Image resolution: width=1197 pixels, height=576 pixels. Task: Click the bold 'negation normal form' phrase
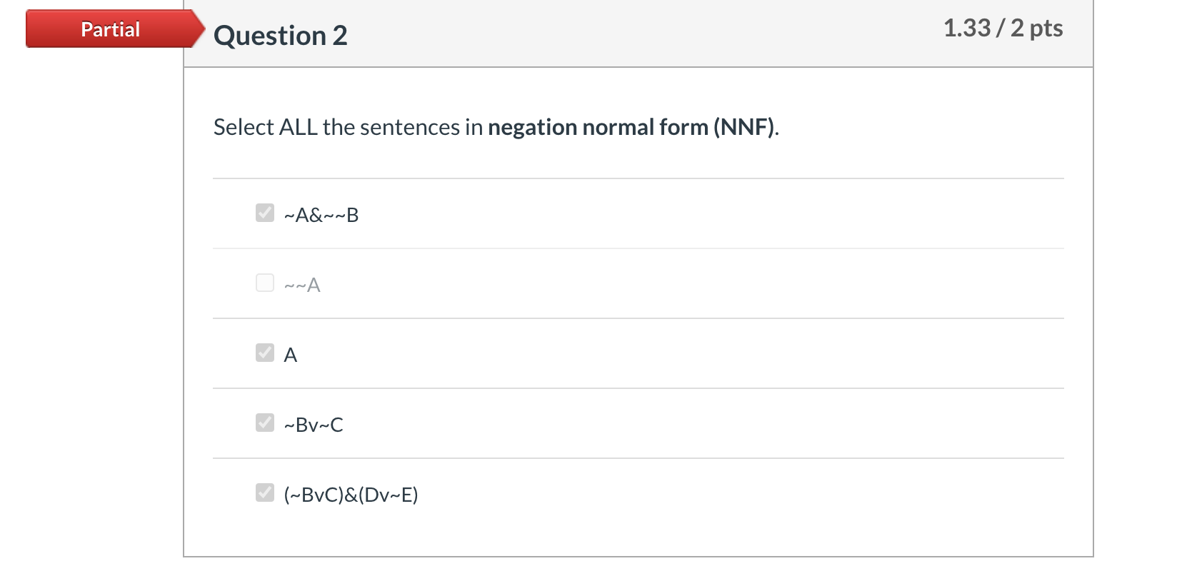[598, 127]
